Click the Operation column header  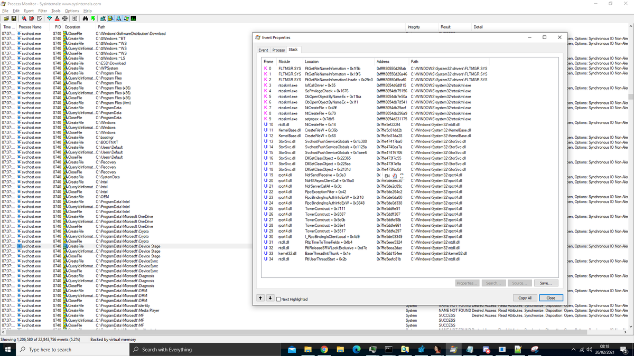79,27
